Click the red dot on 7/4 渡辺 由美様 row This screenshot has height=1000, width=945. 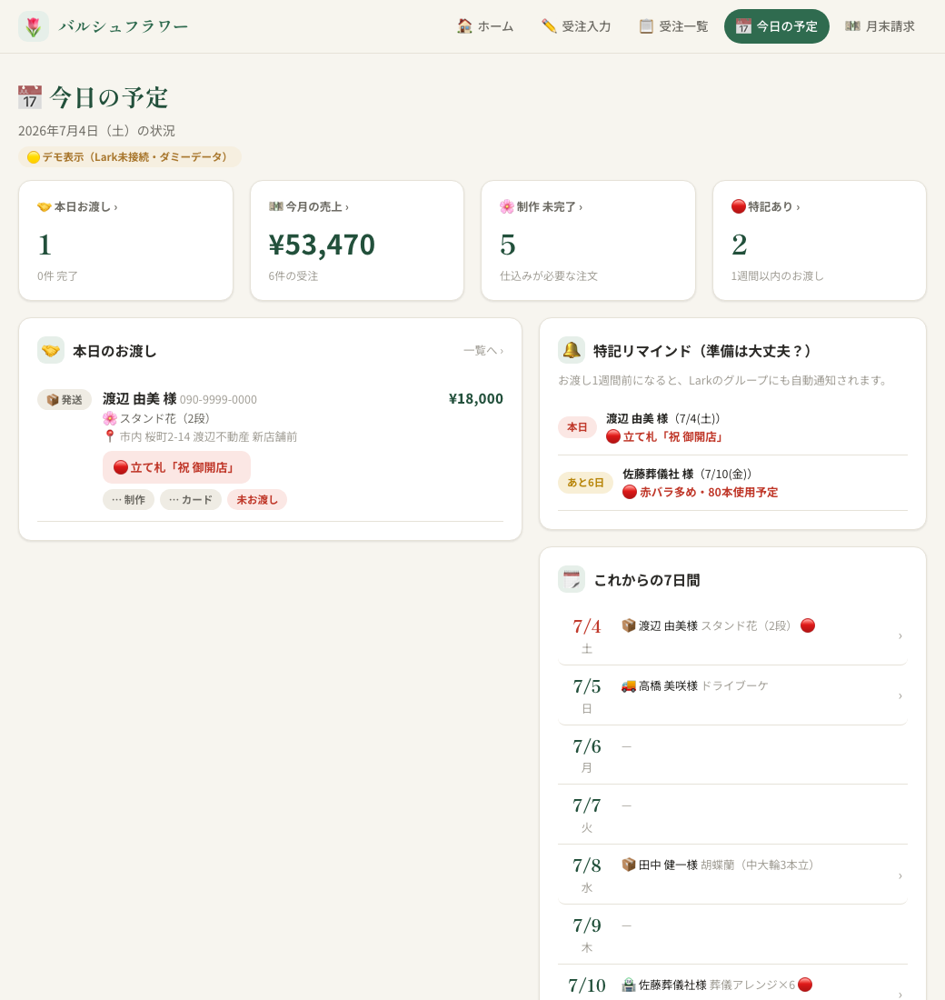[807, 625]
